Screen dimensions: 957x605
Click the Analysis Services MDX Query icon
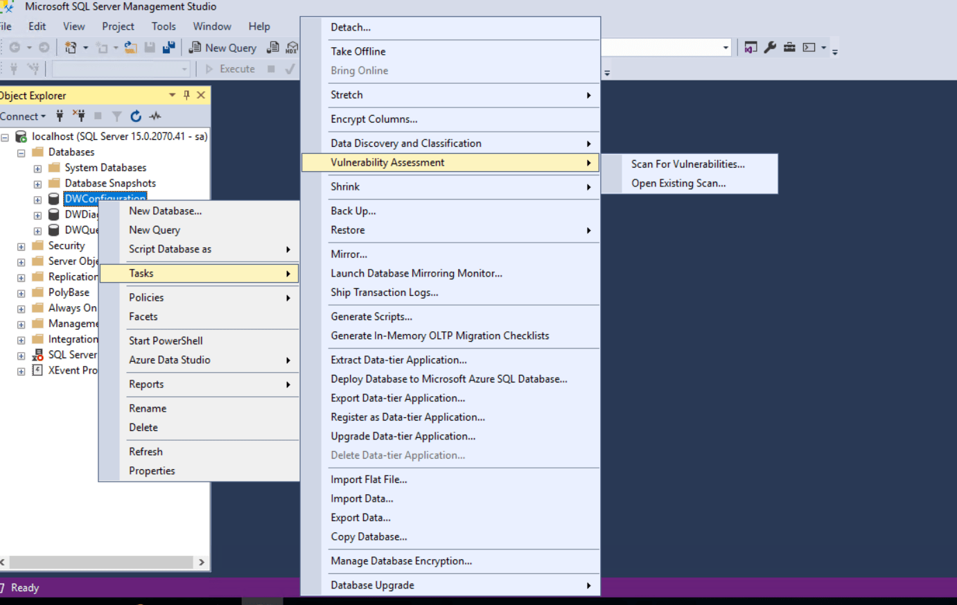pos(292,48)
